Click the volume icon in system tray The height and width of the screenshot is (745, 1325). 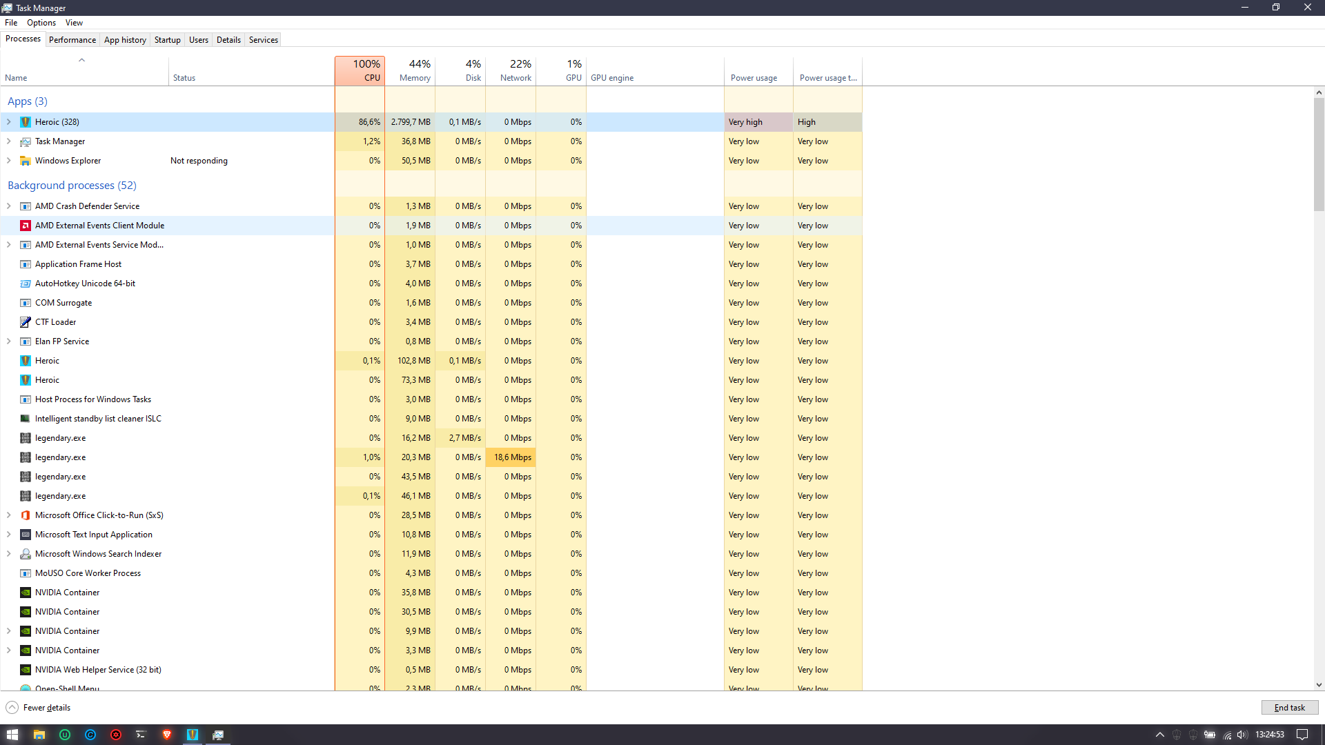point(1241,735)
